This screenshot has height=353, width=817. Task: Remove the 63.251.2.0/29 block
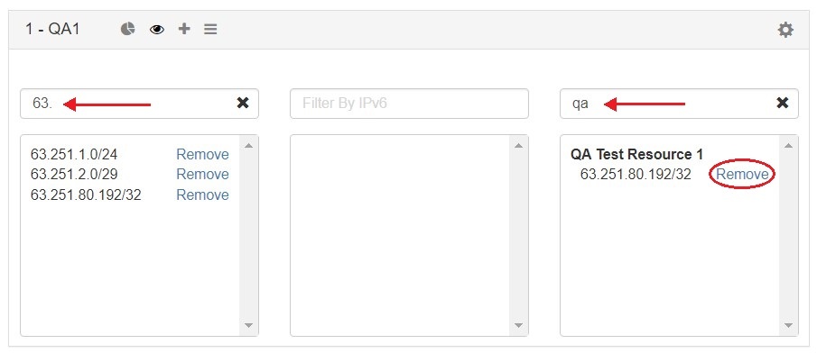point(203,174)
